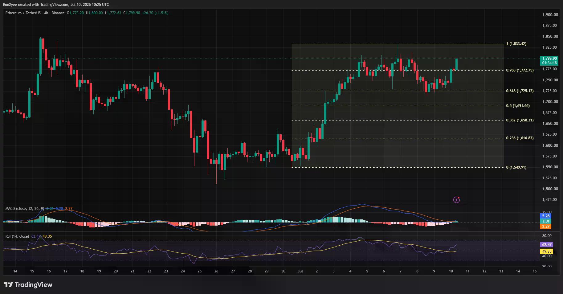Image resolution: width=563 pixels, height=294 pixels.
Task: Click the RSI average value tag 49.35
Action: click(547, 251)
